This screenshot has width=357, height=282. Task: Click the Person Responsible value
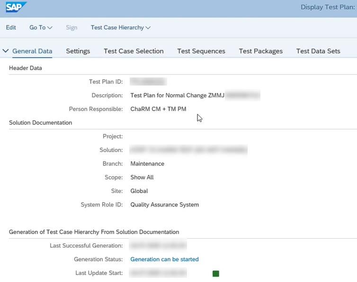[158, 109]
